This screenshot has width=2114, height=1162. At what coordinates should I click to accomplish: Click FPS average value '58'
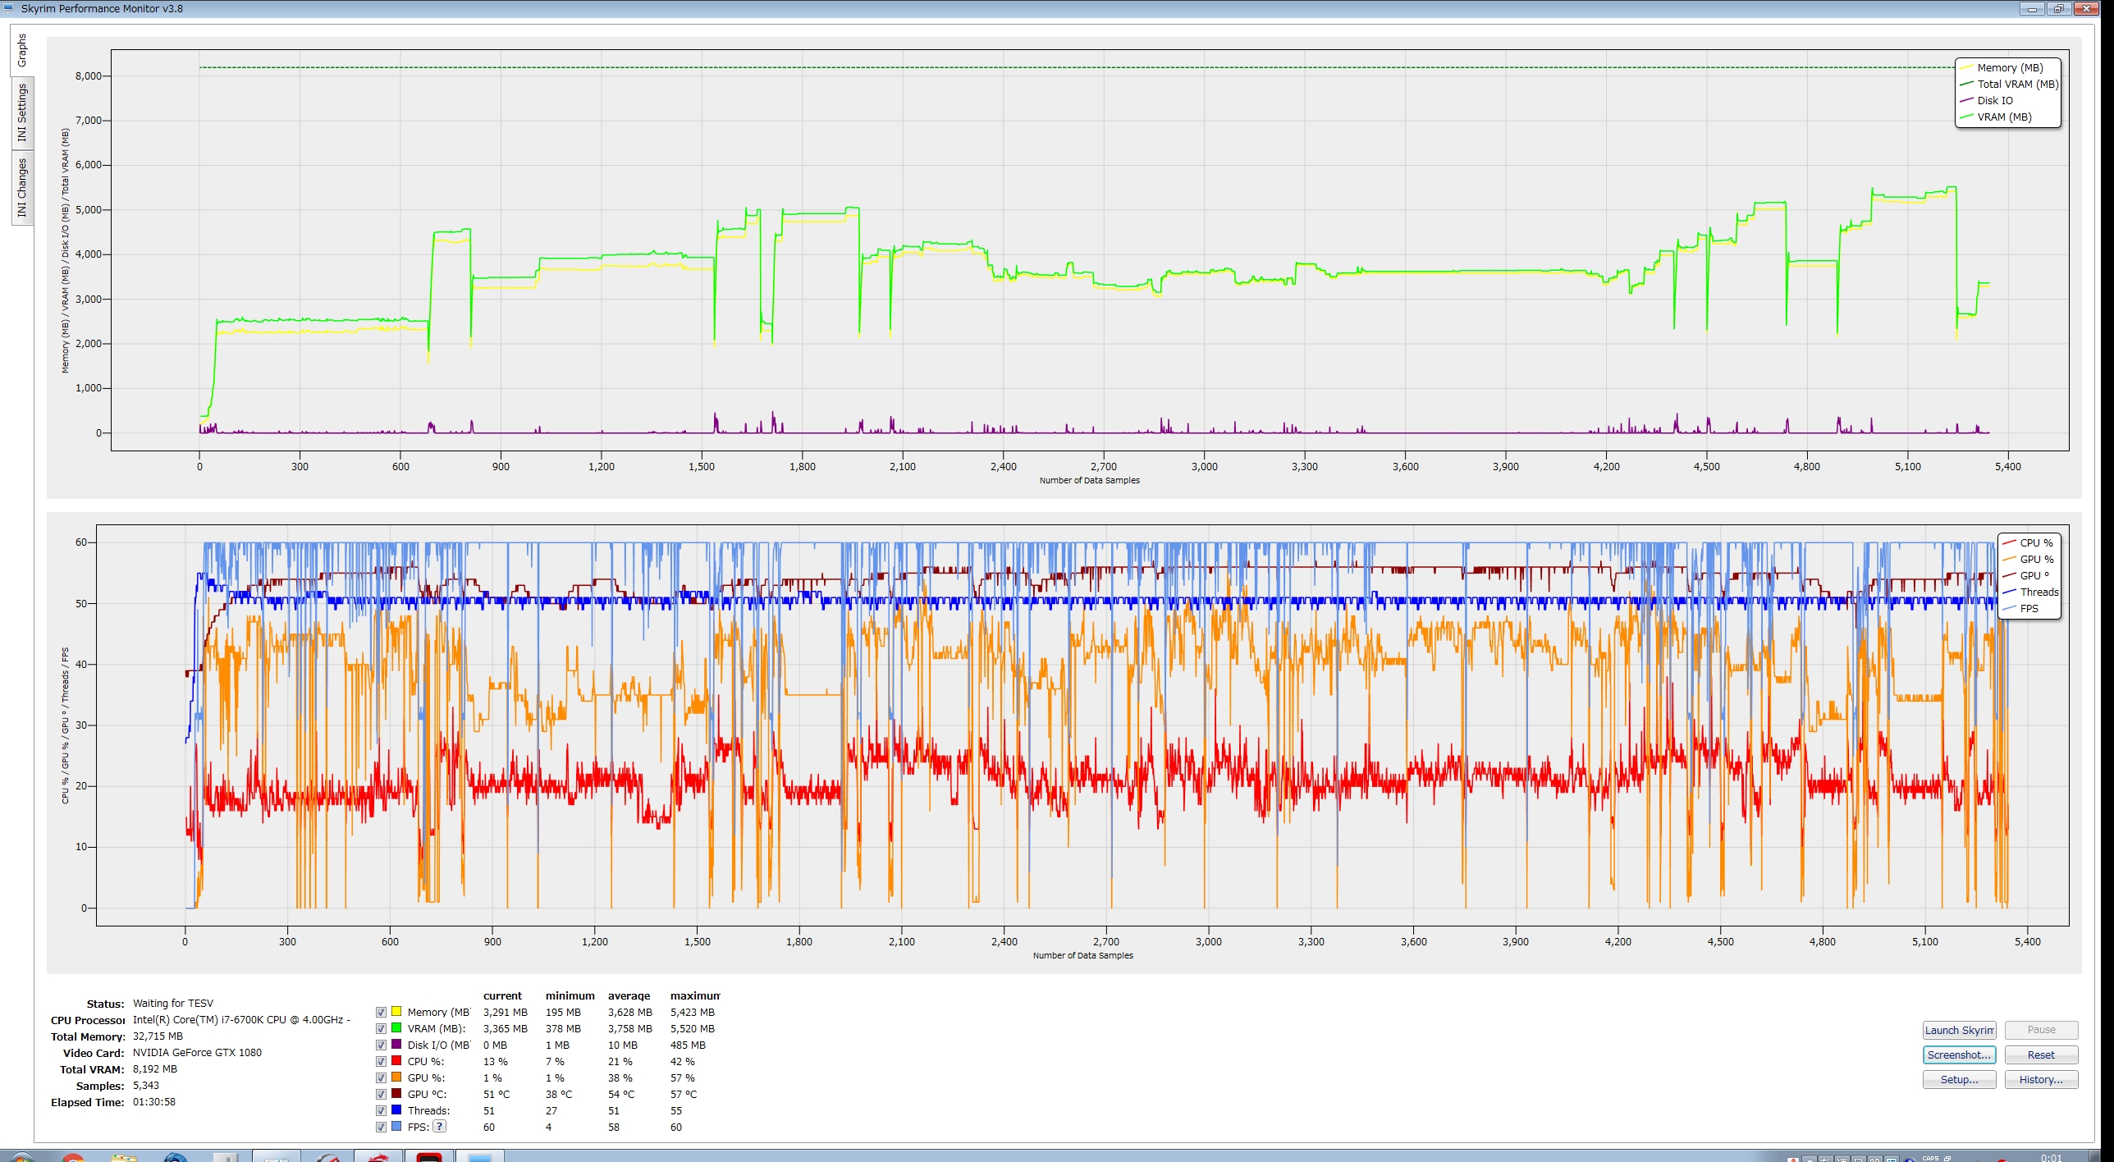click(x=614, y=1127)
